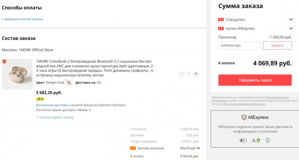299x160 pixels.
Task: Click the plus membership badge
Action: (x=40, y=99)
